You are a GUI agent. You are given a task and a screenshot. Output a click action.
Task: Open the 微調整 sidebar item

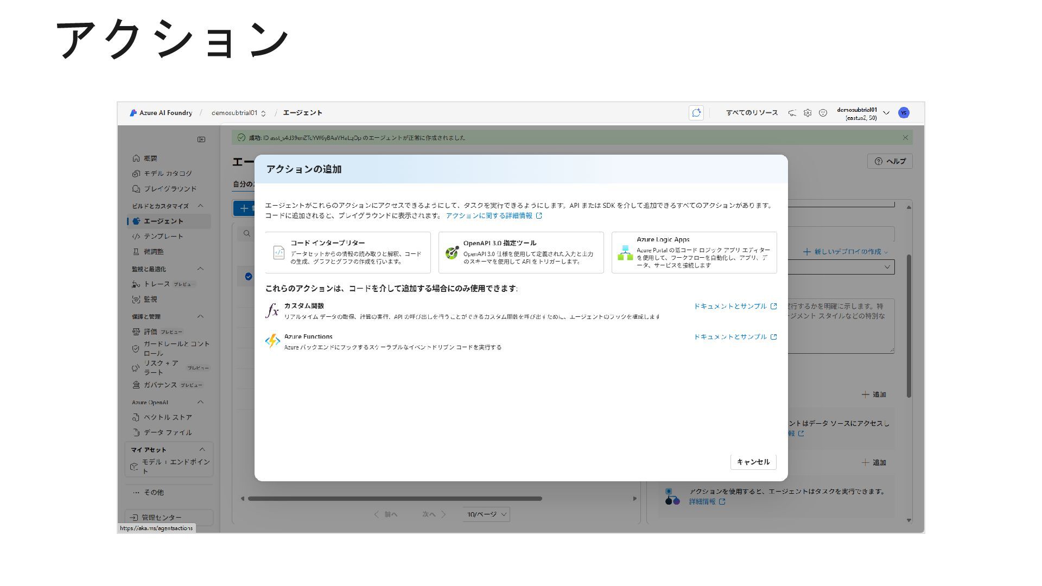(168, 252)
